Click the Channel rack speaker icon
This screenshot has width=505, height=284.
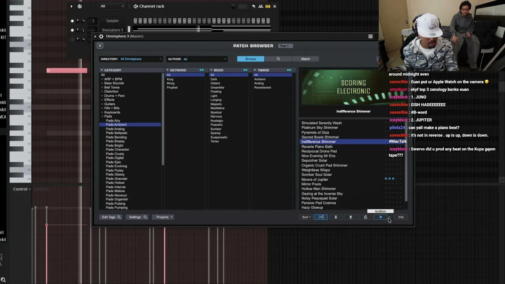[136, 6]
